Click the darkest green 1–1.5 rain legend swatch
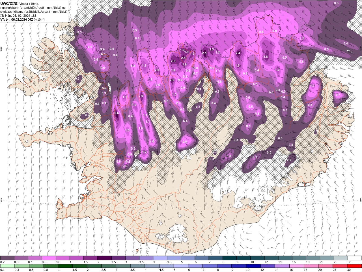The width and height of the screenshot is (362, 272). pyautogui.click(x=65, y=266)
